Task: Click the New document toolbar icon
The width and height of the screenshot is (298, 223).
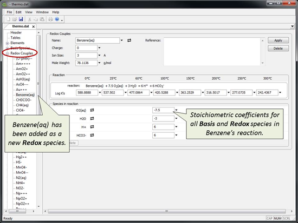Action: click(8, 19)
